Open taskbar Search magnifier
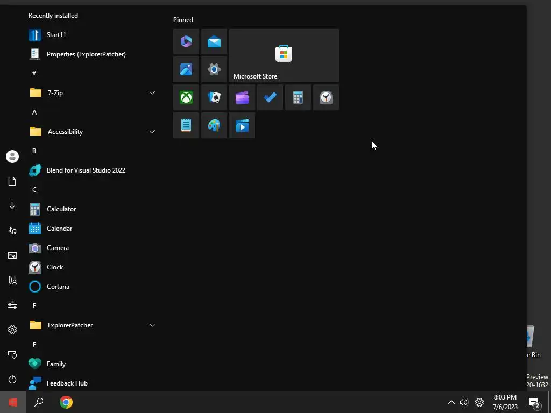 click(39, 402)
